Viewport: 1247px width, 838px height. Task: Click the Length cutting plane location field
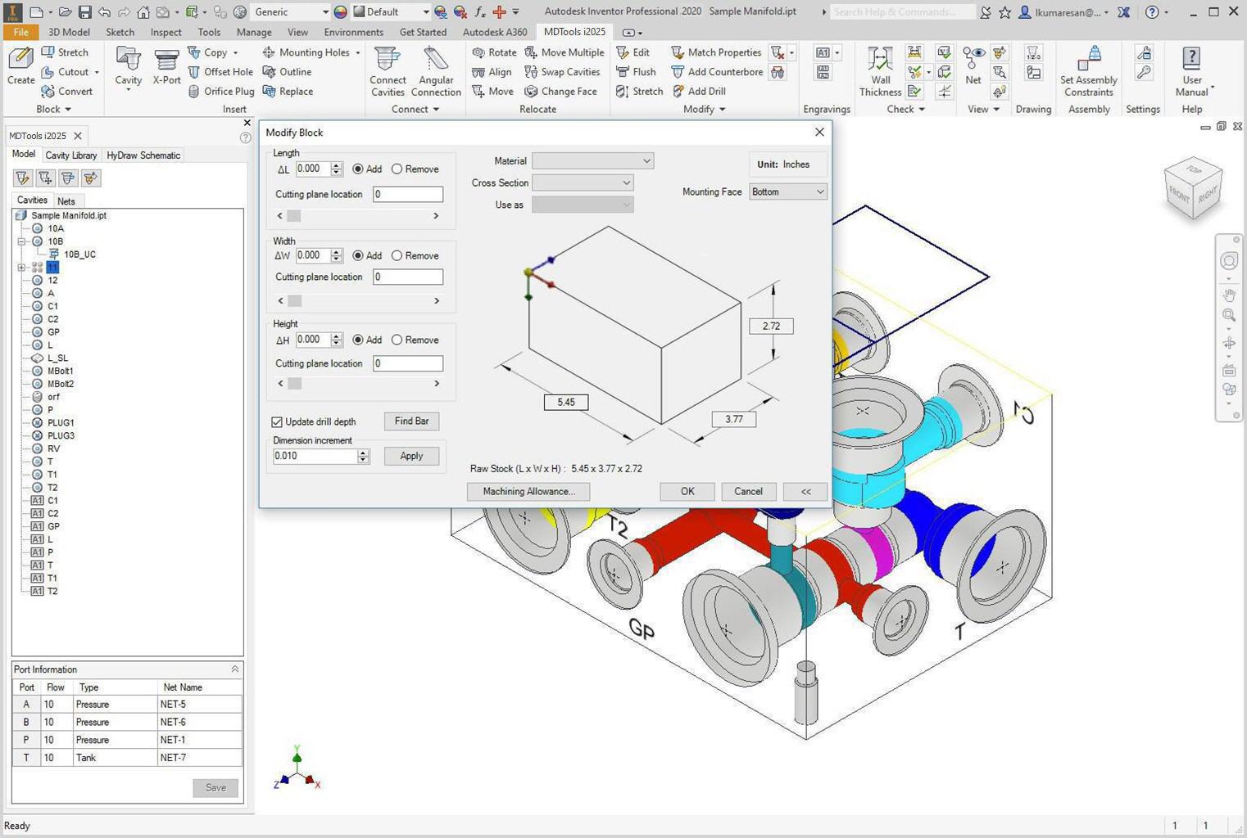408,195
